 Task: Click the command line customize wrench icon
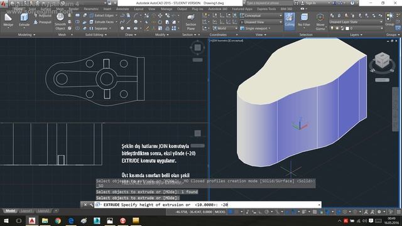click(91, 205)
